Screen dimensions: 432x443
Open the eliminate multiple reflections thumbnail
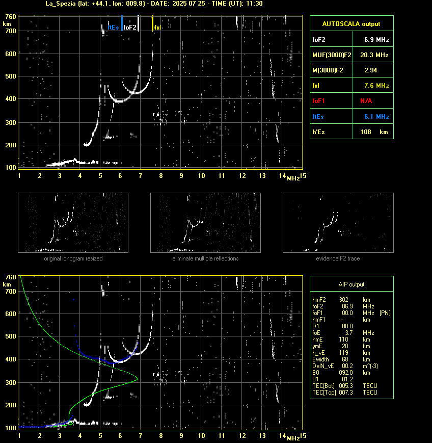205,223
